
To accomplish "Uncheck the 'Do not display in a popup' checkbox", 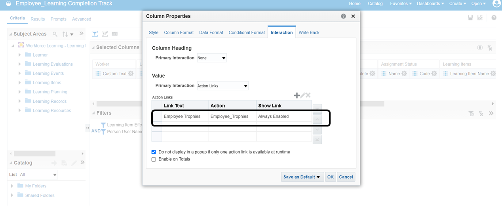I will (x=154, y=152).
